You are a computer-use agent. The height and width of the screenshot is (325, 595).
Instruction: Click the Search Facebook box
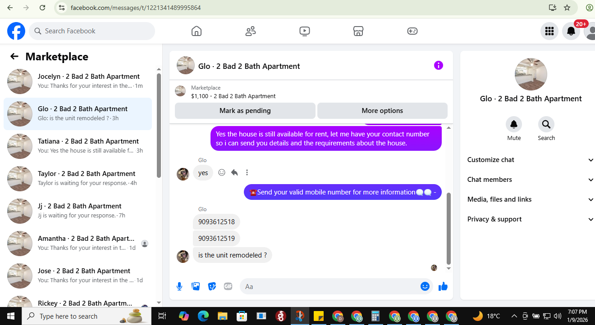point(92,31)
